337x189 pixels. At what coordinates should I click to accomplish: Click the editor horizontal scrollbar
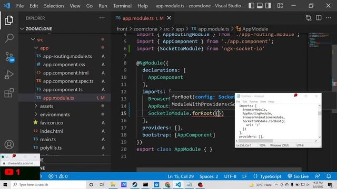(x=219, y=170)
